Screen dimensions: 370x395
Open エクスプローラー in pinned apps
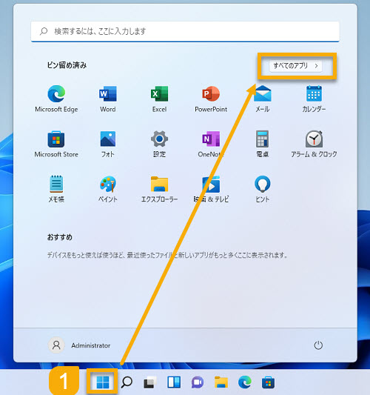pos(159,189)
